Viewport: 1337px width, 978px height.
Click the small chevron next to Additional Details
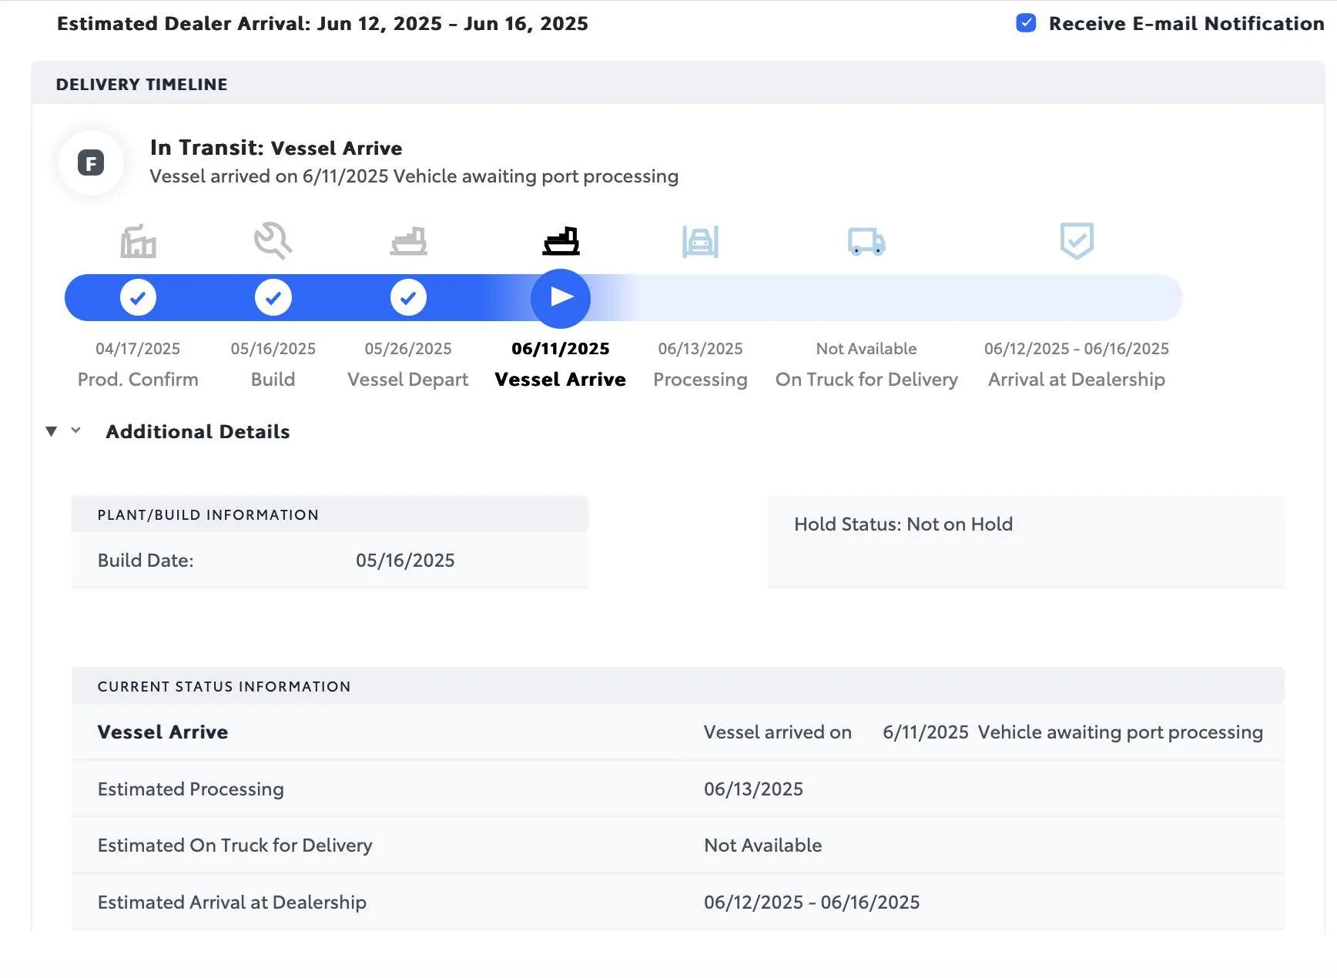coord(75,430)
